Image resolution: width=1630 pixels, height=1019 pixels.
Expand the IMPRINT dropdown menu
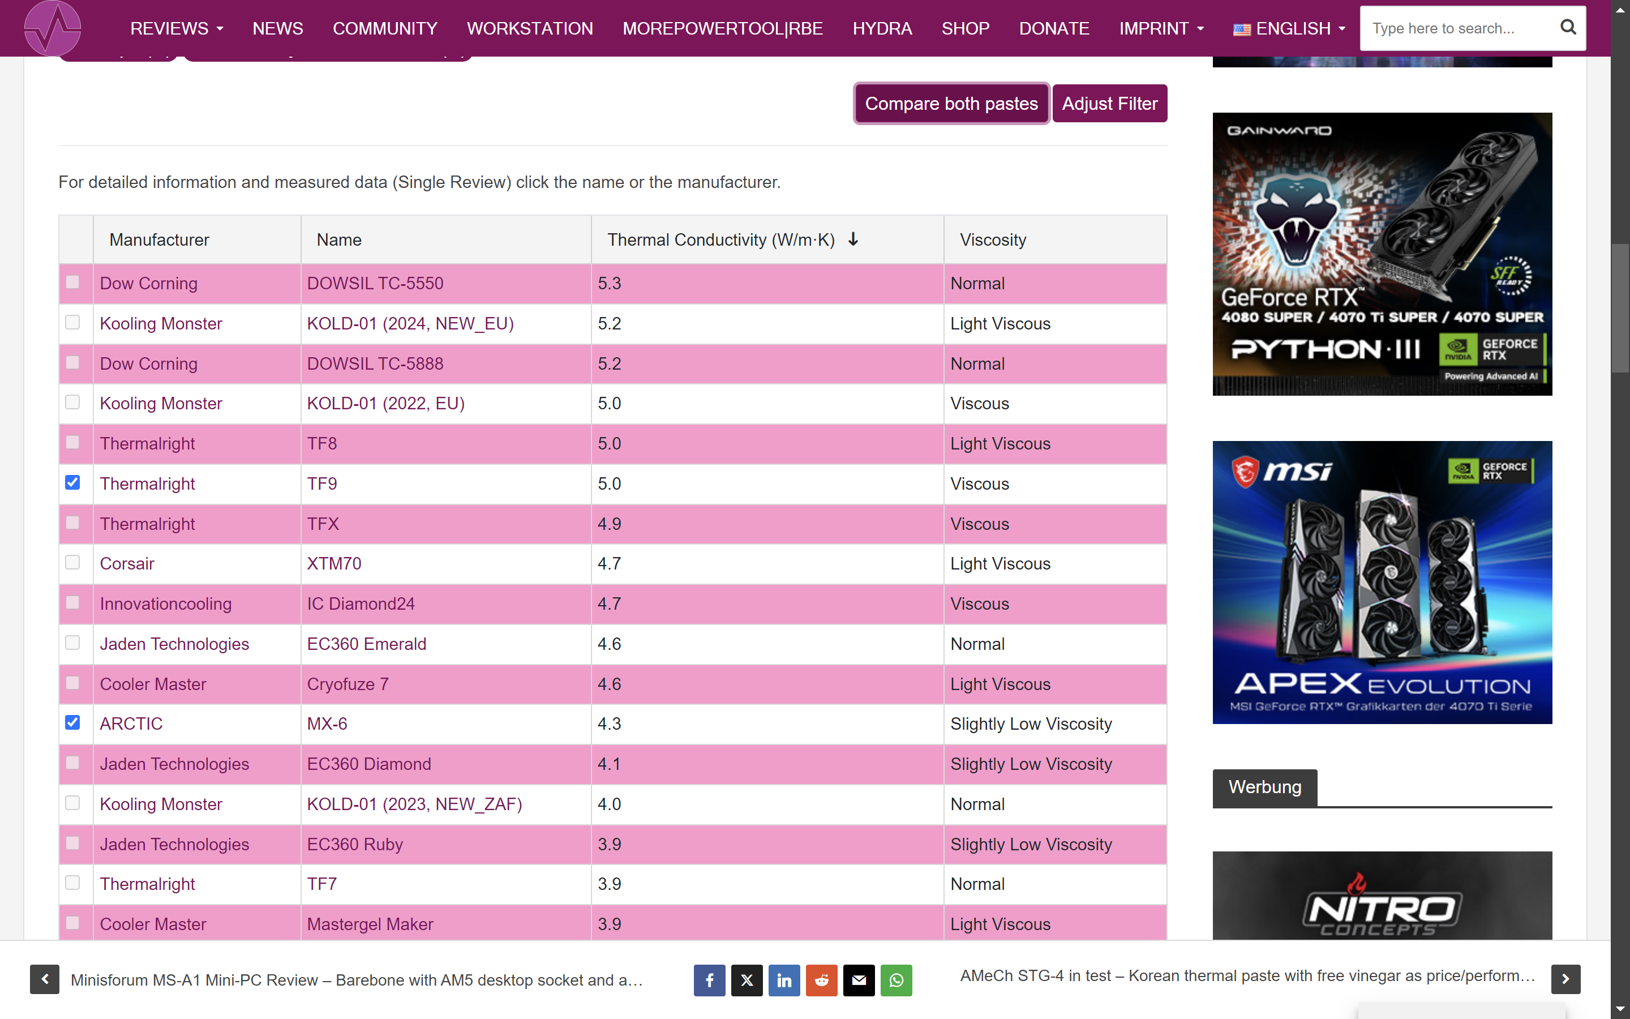pos(1161,28)
